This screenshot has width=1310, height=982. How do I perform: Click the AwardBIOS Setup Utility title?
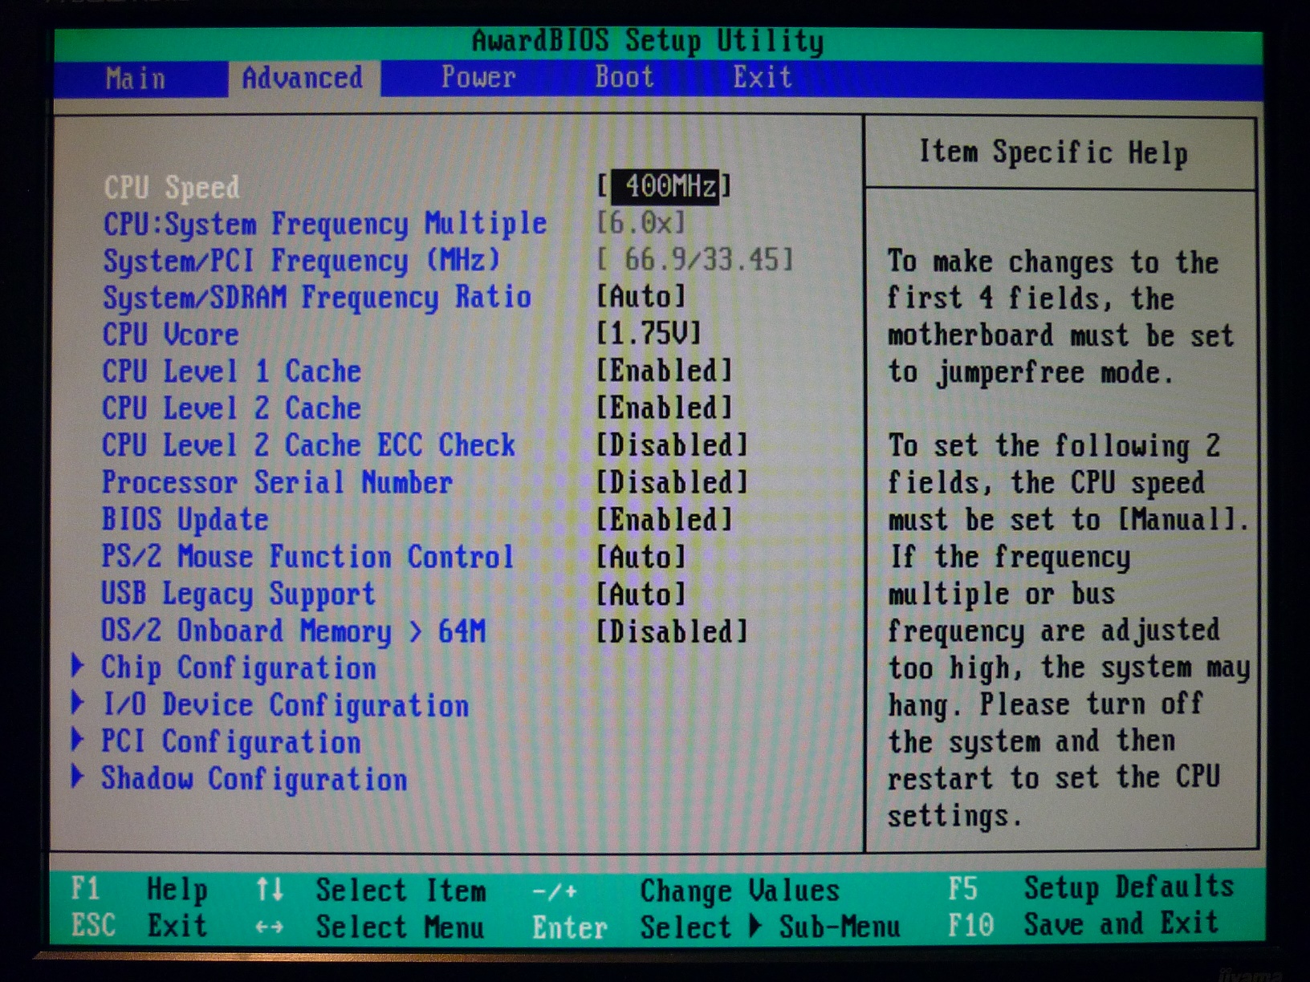(x=648, y=41)
